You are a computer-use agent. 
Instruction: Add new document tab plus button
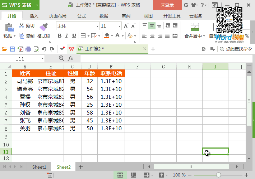(153, 49)
